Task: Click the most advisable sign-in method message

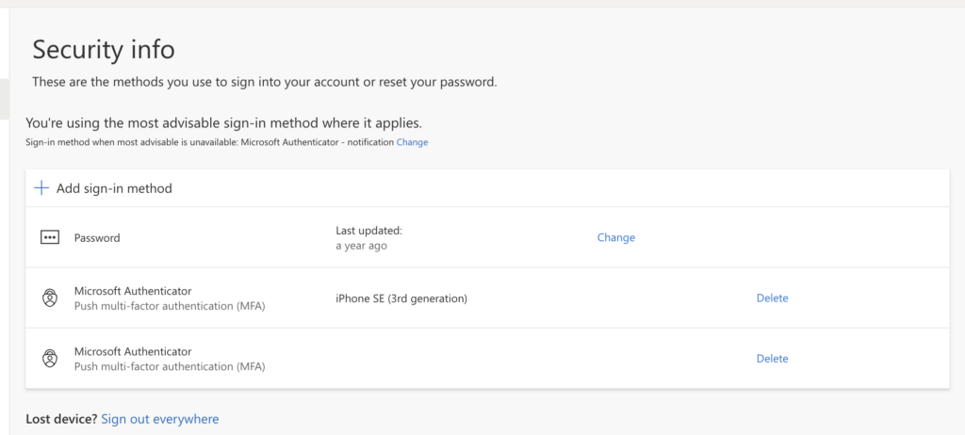Action: [x=224, y=122]
